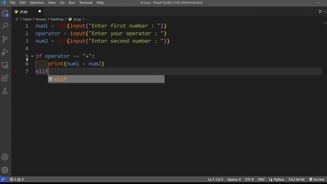Accept the elif autocomplete suggestion
Viewport: 327px width, 184px height.
tap(106, 79)
